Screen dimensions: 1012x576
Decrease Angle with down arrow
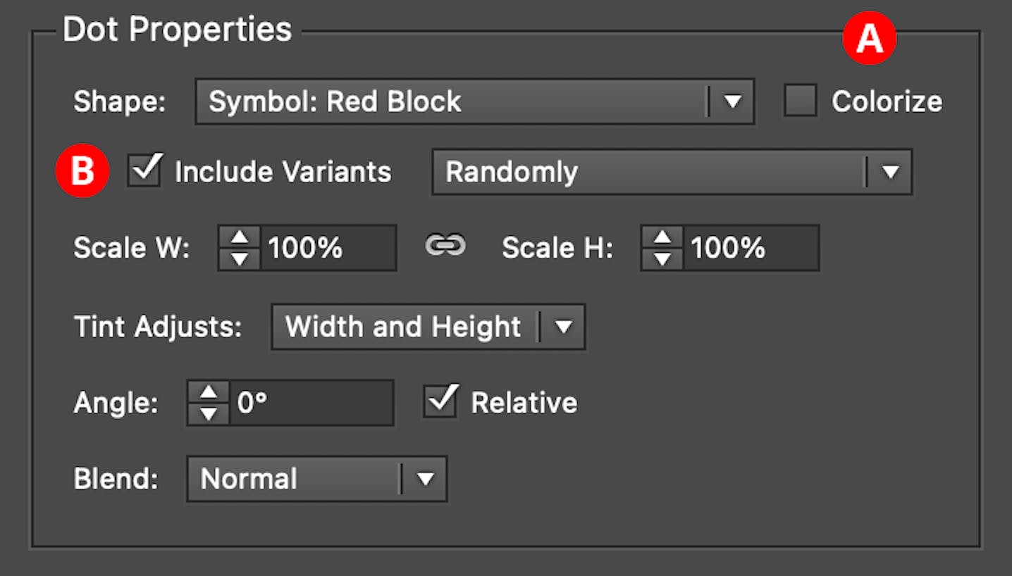209,413
